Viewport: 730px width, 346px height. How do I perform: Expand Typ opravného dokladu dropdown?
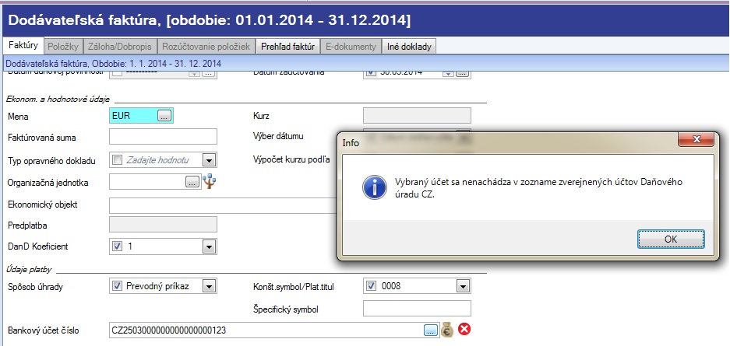point(209,160)
